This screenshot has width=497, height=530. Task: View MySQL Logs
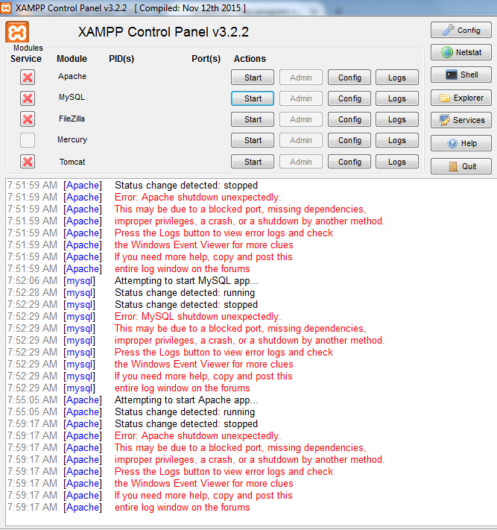[397, 98]
